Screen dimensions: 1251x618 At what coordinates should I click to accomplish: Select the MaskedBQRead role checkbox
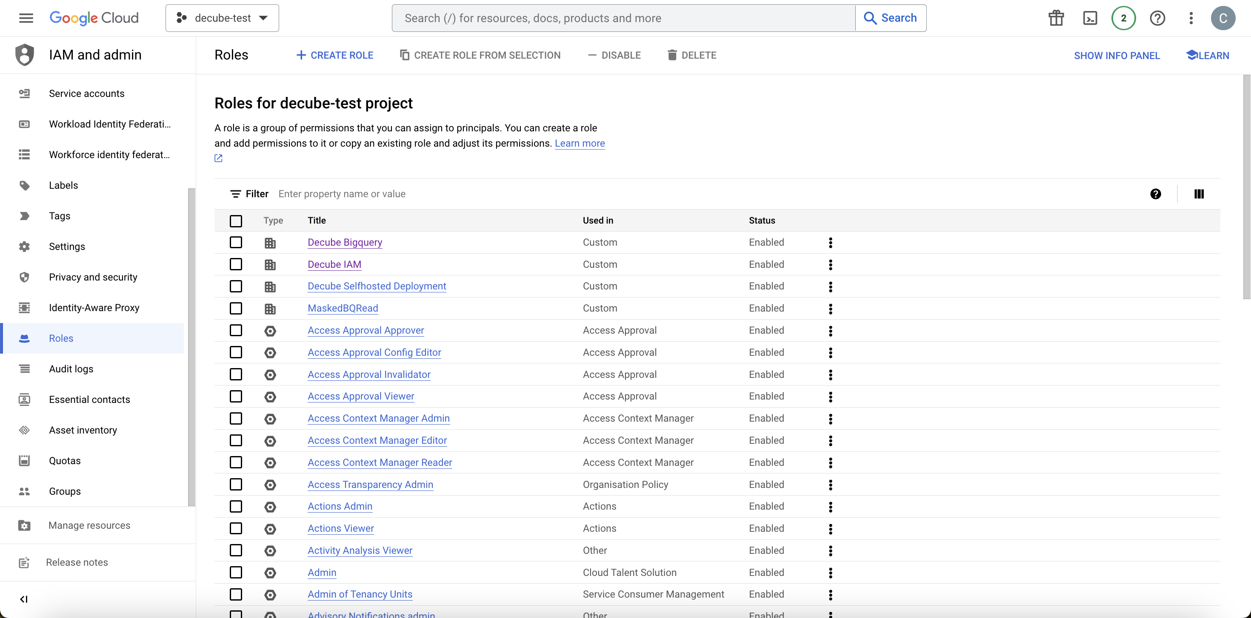(236, 308)
